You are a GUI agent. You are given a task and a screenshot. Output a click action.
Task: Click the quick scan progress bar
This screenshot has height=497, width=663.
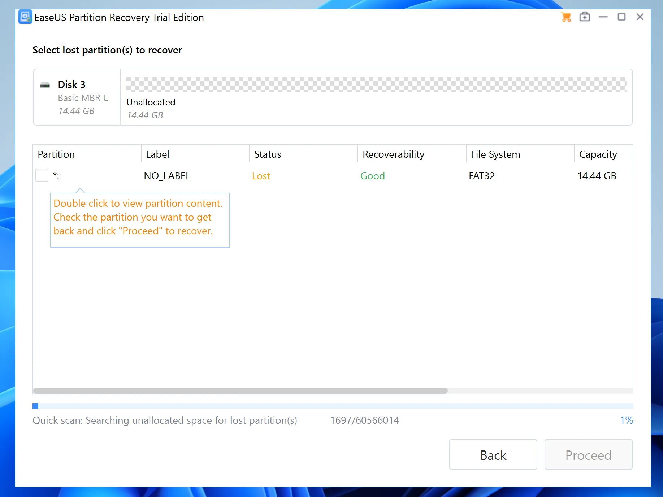pos(333,406)
